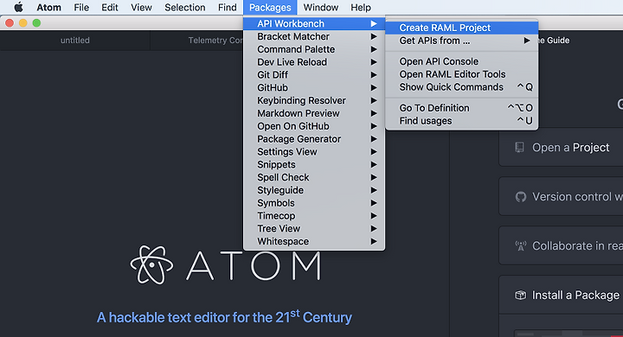The height and width of the screenshot is (337, 623).
Task: Open the Find menu
Action: [x=228, y=7]
